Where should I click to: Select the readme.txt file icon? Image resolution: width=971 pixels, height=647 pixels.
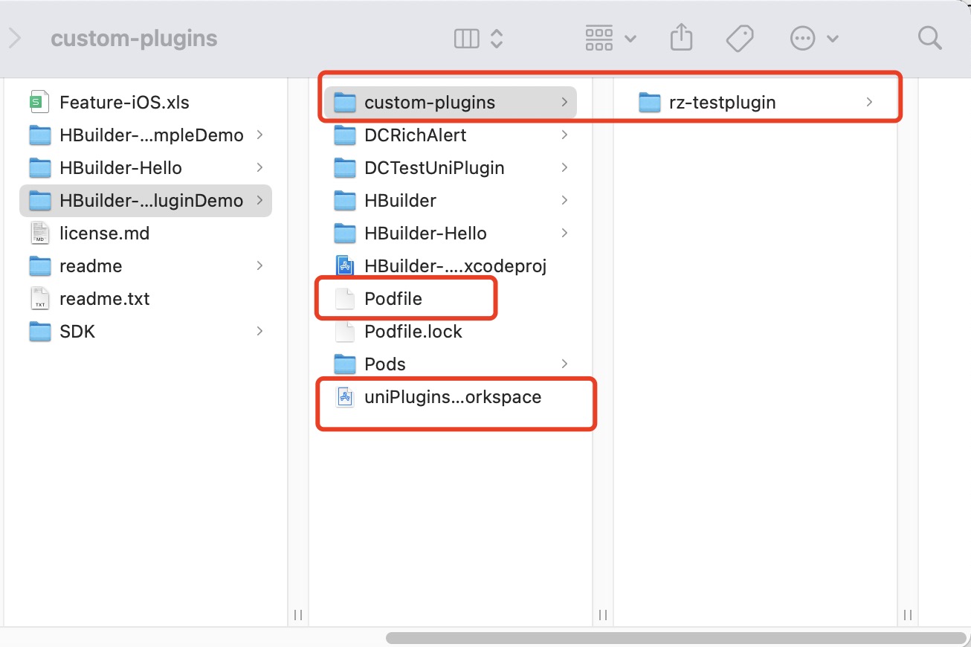point(40,298)
